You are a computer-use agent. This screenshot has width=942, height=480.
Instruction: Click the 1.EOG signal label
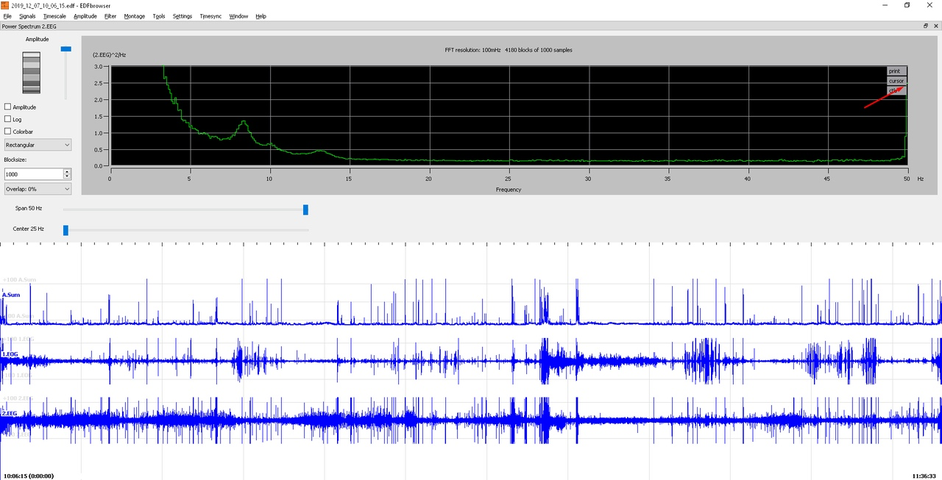point(10,354)
